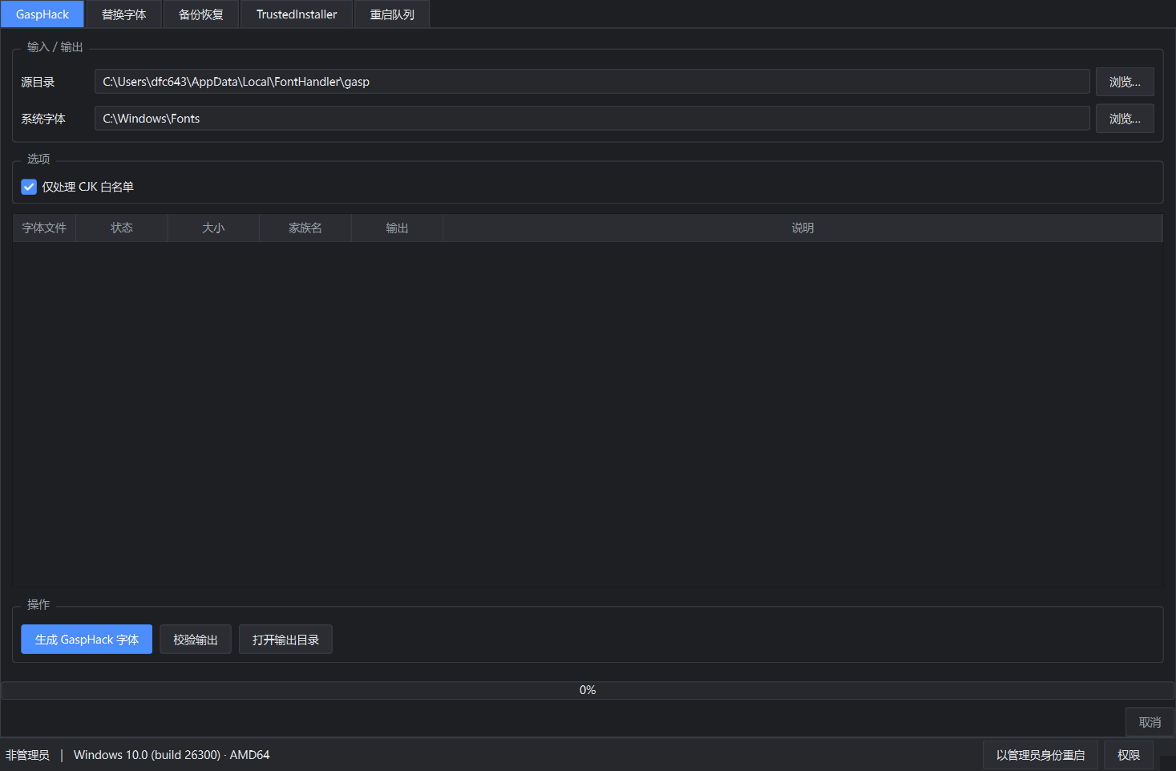
Task: Open the 备份恢复 tab
Action: click(201, 14)
